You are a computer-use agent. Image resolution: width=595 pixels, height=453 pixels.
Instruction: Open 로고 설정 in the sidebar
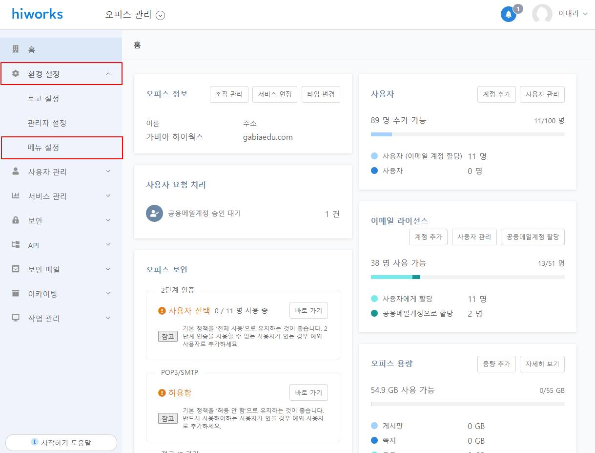coord(43,99)
